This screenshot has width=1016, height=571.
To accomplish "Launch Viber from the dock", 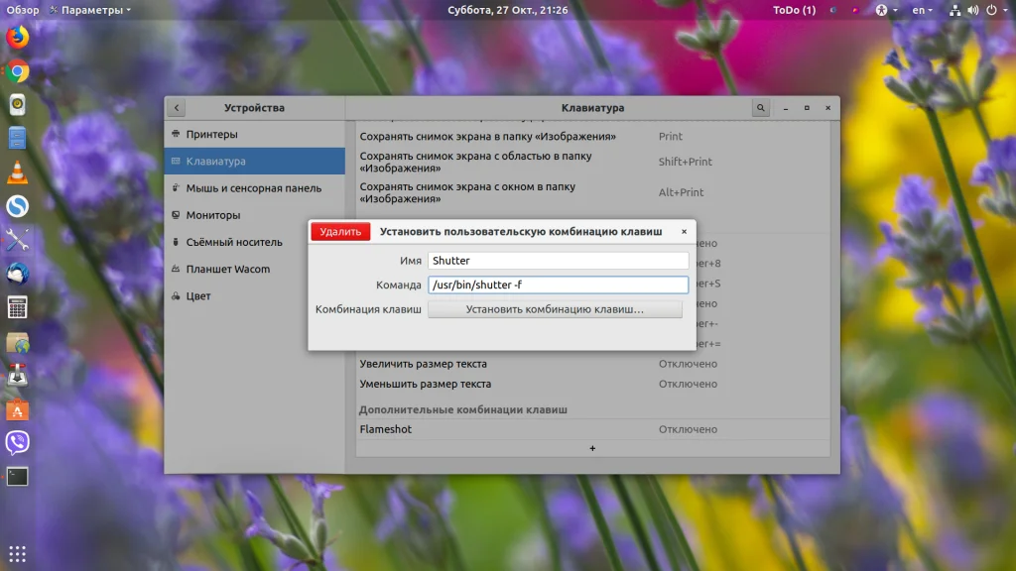I will click(x=18, y=443).
